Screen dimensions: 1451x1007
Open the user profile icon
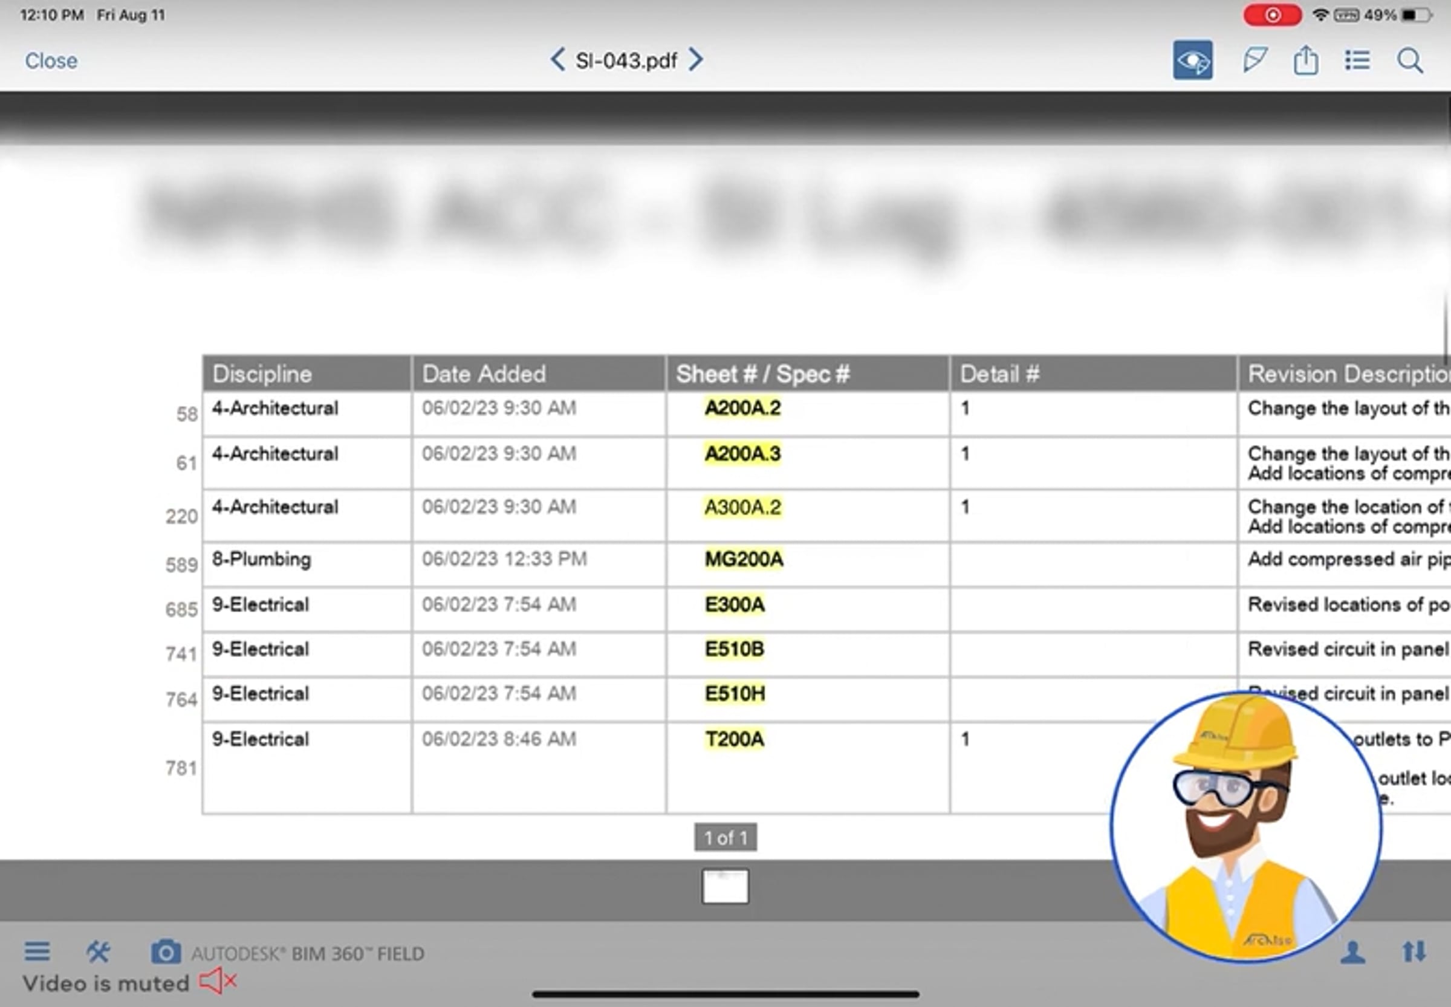pyautogui.click(x=1352, y=951)
